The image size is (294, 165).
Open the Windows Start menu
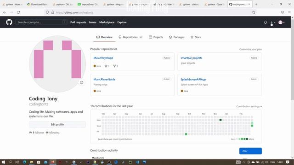click(x=3, y=162)
